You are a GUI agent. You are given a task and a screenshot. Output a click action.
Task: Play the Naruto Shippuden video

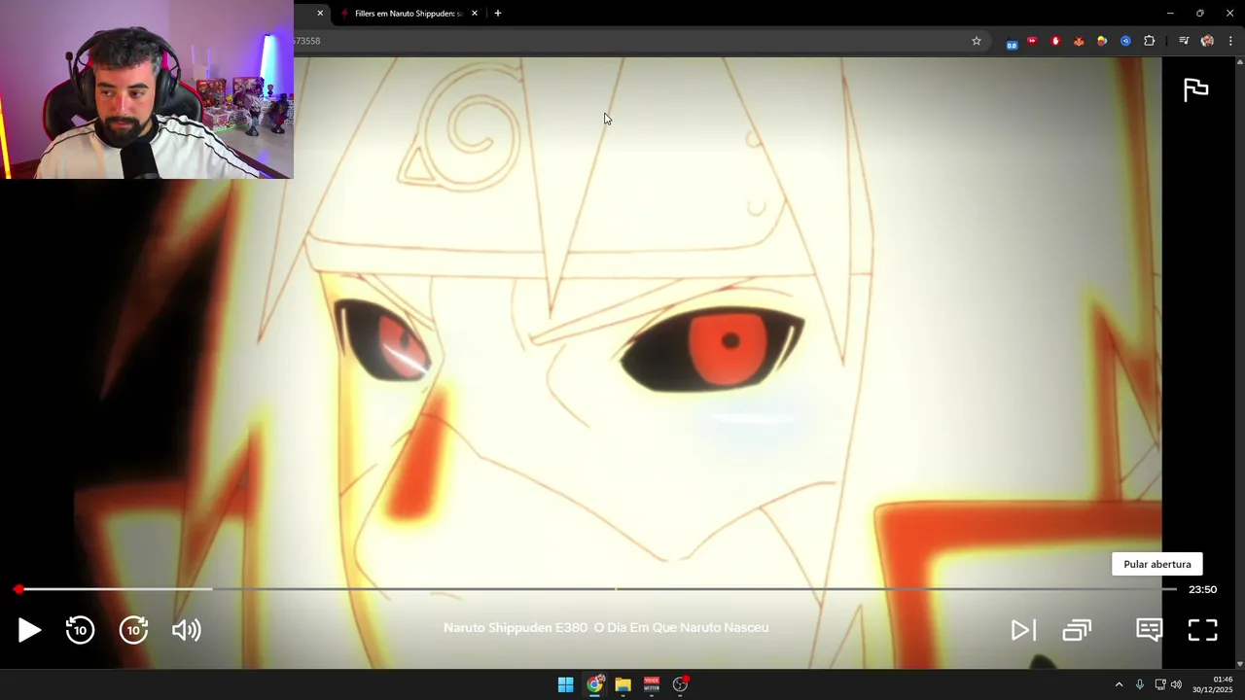point(29,630)
